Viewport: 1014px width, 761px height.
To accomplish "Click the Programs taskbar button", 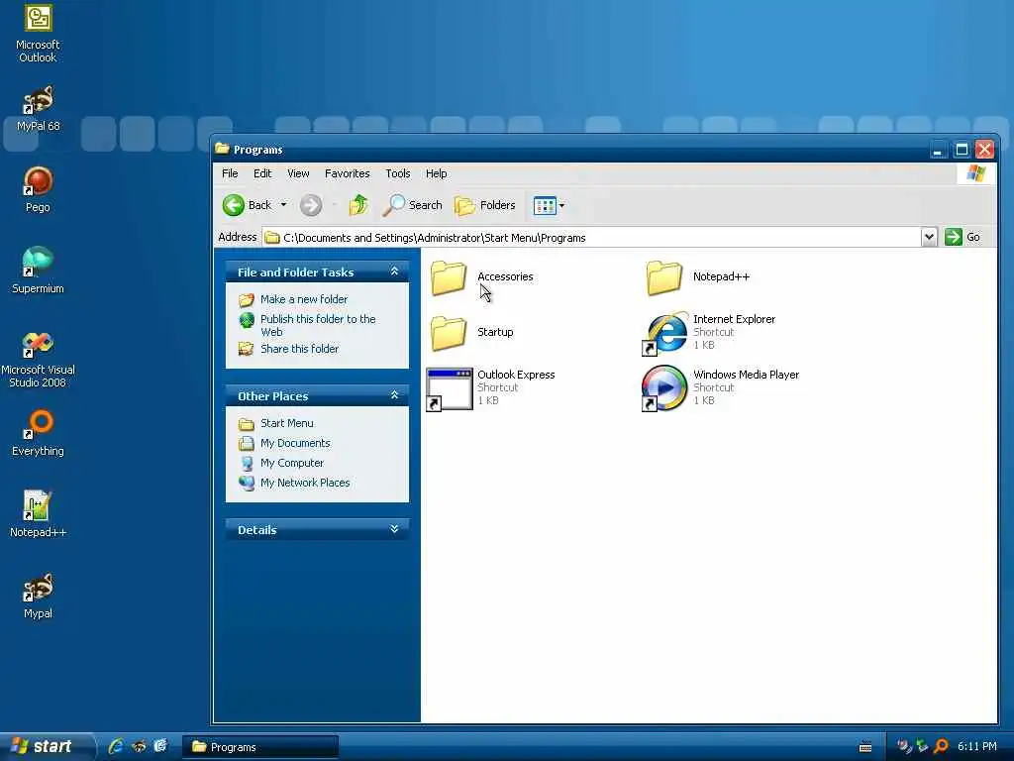I will pyautogui.click(x=260, y=747).
